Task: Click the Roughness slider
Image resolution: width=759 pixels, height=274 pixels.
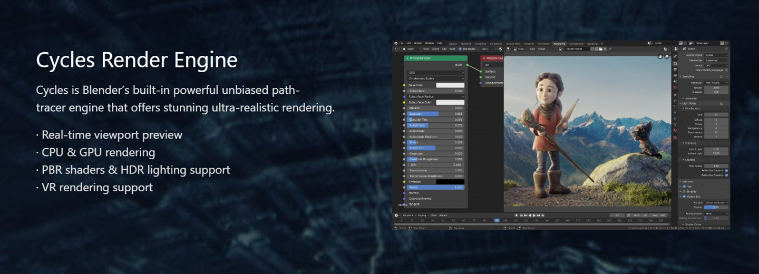Action: pyautogui.click(x=435, y=125)
